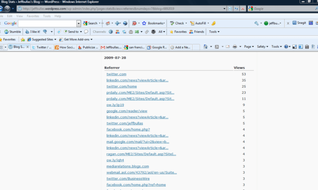This screenshot has height=190, width=318.
Task: Switch to the 'Add a Ne...' tab
Action: 181,47
